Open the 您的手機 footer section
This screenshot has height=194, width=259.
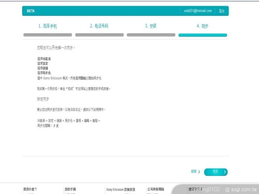70,189
